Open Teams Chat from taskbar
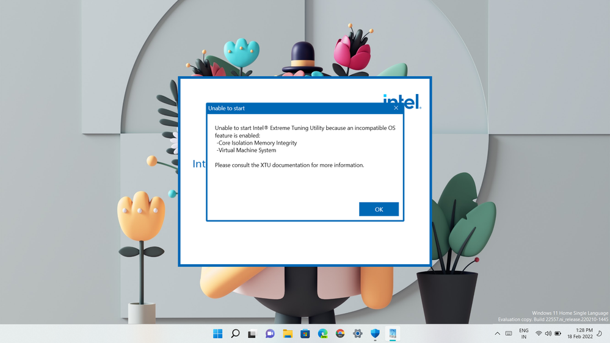Image resolution: width=610 pixels, height=343 pixels. [x=270, y=334]
